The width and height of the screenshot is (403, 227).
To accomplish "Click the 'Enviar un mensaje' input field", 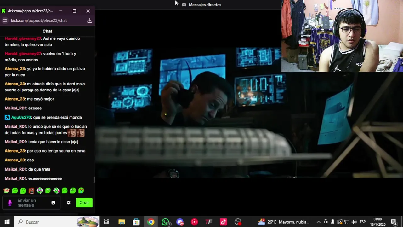I will pyautogui.click(x=31, y=203).
